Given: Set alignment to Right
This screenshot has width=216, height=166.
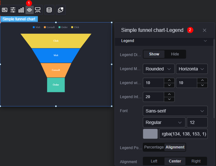Looking at the screenshot, I should (x=196, y=161).
